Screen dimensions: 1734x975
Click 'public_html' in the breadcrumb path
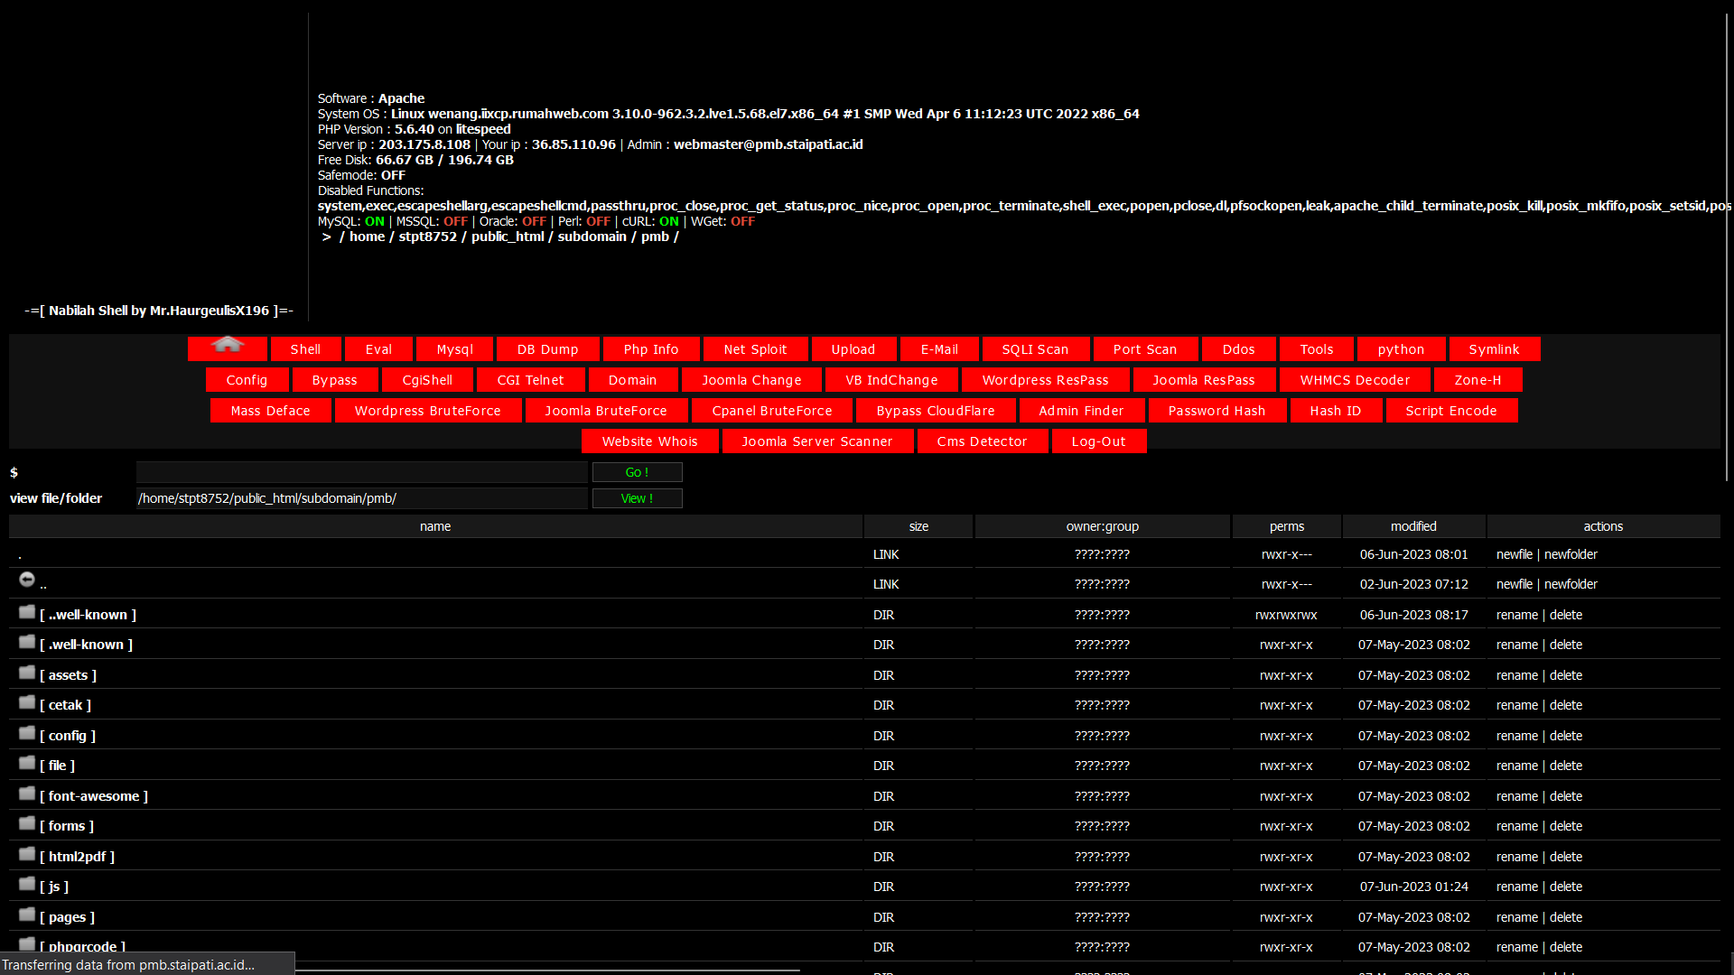point(508,237)
